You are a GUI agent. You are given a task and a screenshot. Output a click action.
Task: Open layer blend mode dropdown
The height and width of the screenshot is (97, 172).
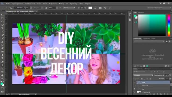coord(143,75)
